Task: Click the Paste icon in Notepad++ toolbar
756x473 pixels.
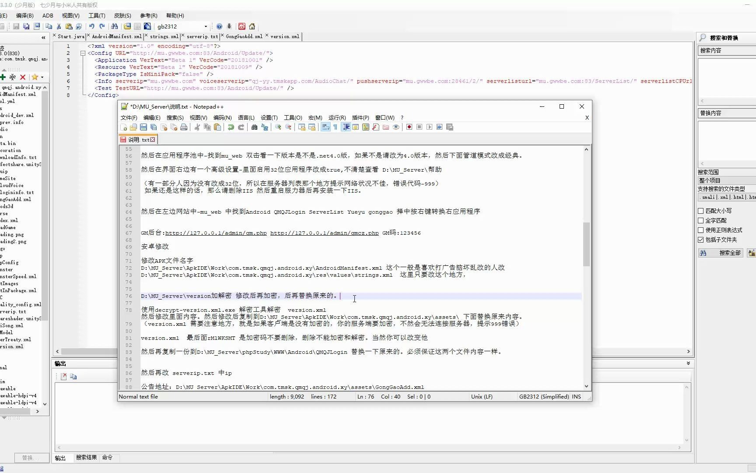Action: [217, 127]
